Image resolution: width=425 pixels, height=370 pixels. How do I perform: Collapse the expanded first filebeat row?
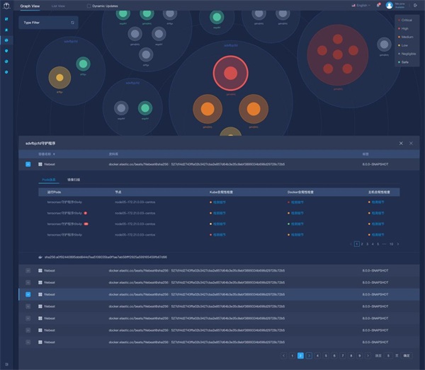point(28,164)
